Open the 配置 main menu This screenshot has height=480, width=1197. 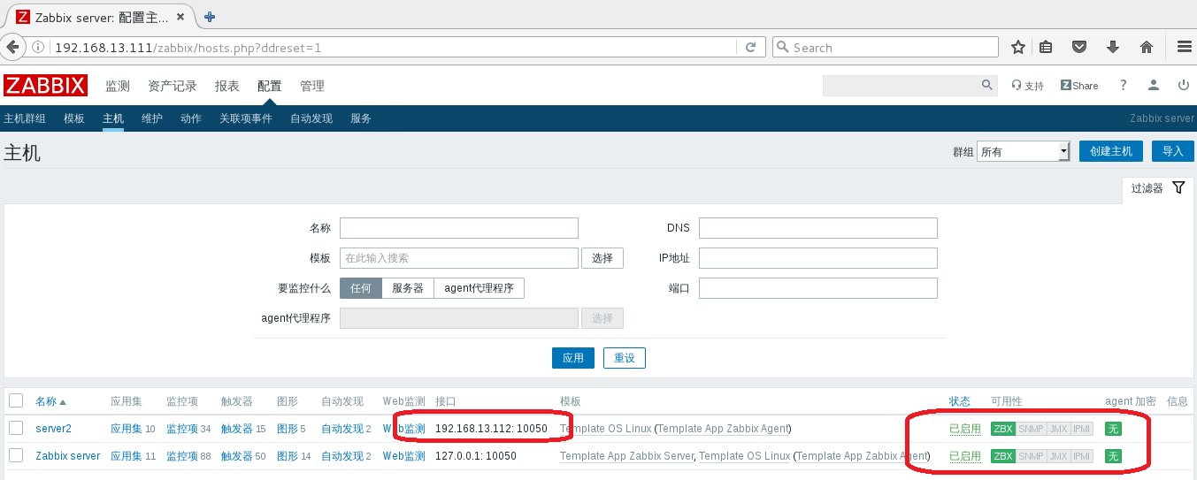[270, 86]
